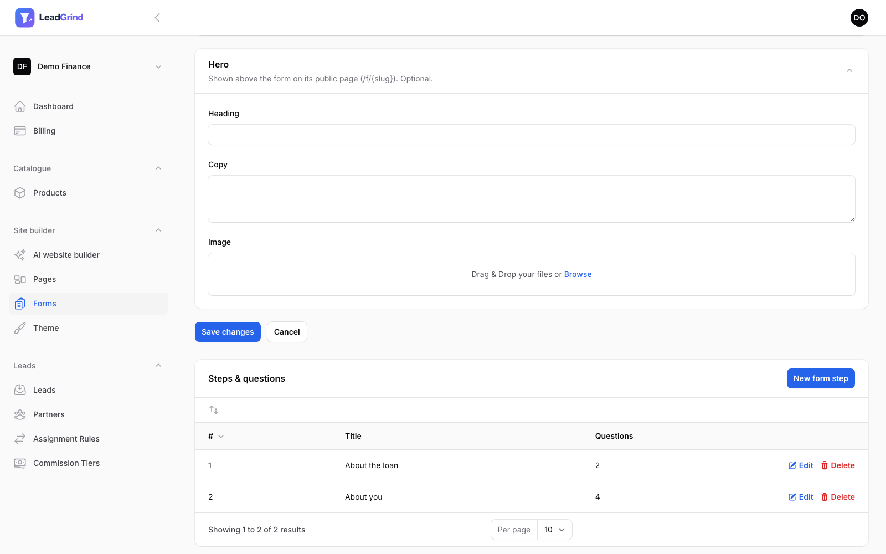Collapse the Catalogue sidebar group
886x554 pixels.
[158, 168]
